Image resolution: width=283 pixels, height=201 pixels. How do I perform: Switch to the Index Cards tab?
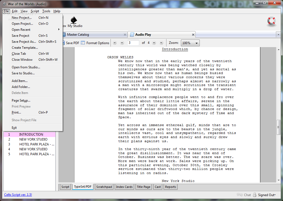point(124,187)
